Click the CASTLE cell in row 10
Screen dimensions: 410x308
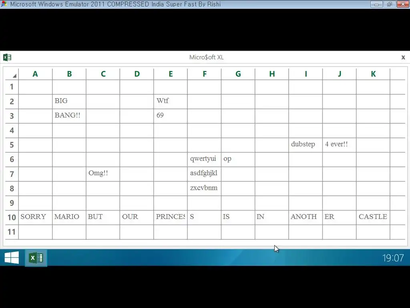(x=373, y=218)
